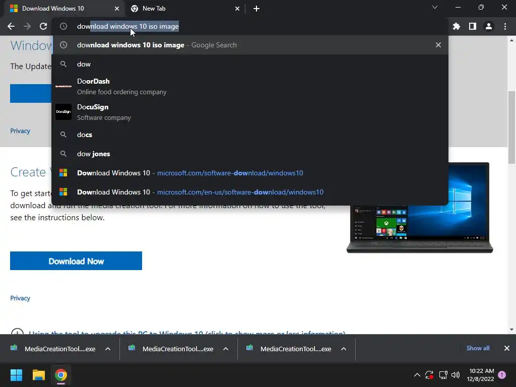Screen dimensions: 516x387
Task: Click the Chrome taskbar icon
Action: point(61,375)
